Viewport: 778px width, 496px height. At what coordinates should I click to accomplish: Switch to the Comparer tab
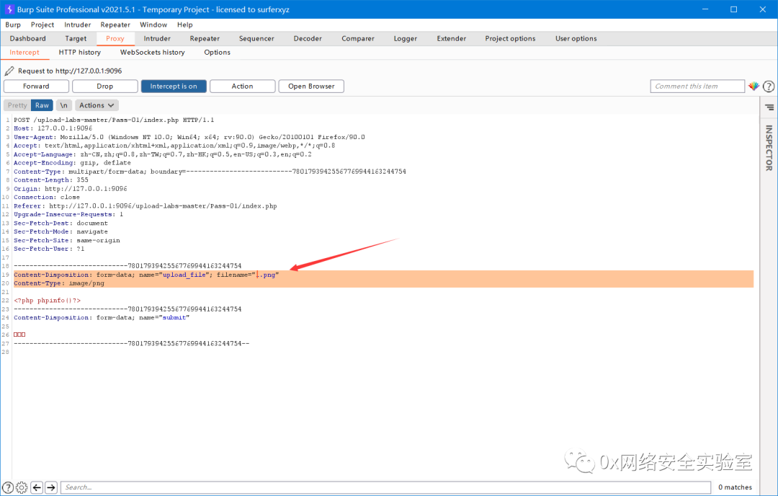click(358, 39)
